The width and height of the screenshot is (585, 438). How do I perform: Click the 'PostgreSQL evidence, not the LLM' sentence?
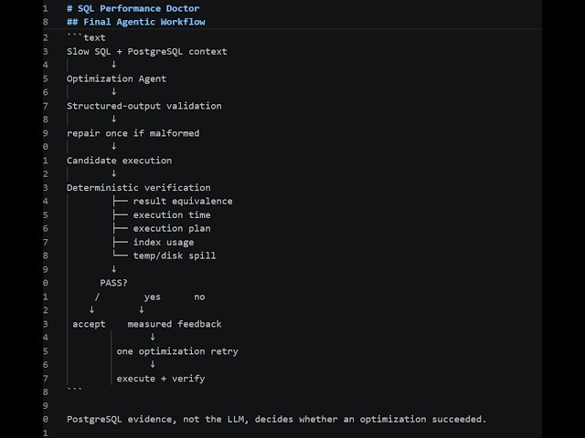pyautogui.click(x=276, y=419)
